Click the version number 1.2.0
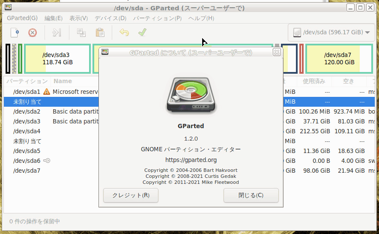The image size is (379, 234). point(191,139)
